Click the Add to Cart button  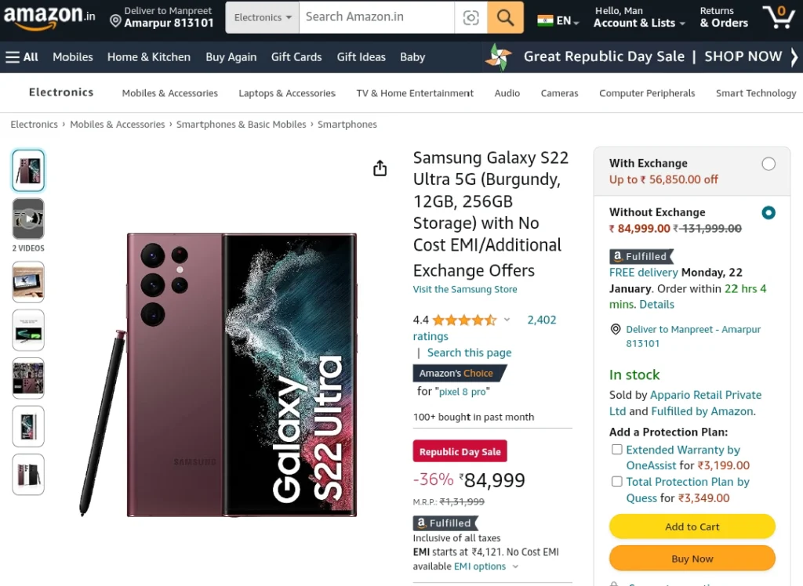(x=692, y=526)
